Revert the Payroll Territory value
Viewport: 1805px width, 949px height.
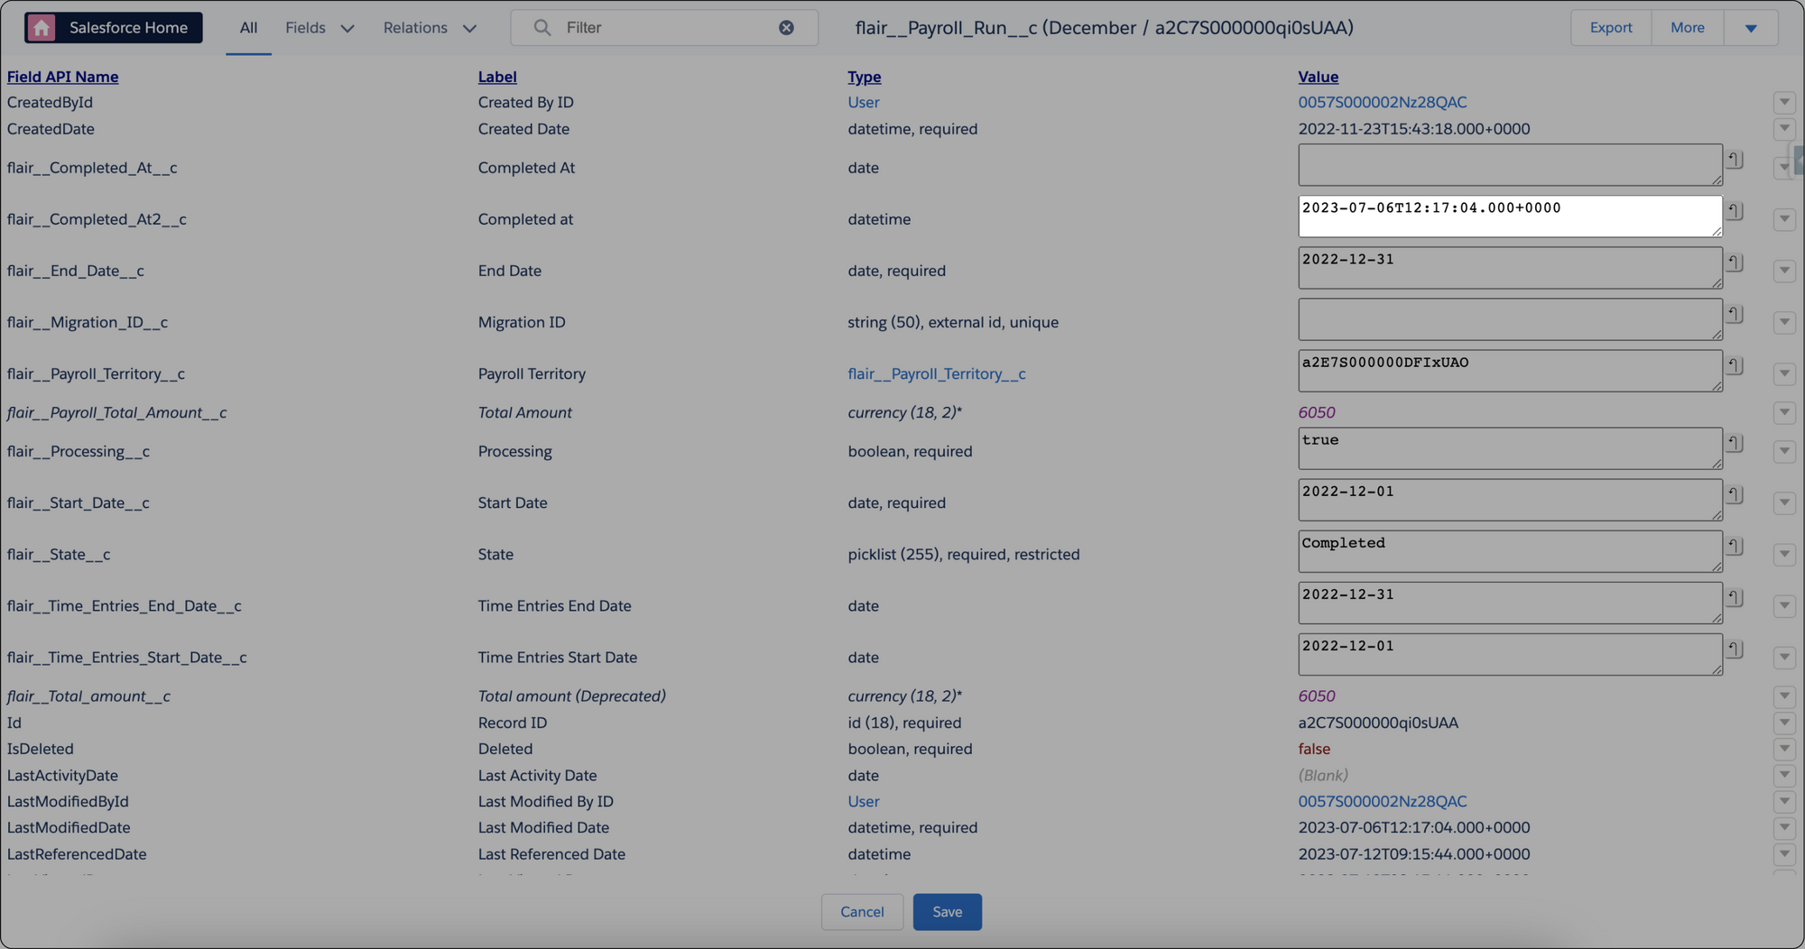pyautogui.click(x=1735, y=365)
